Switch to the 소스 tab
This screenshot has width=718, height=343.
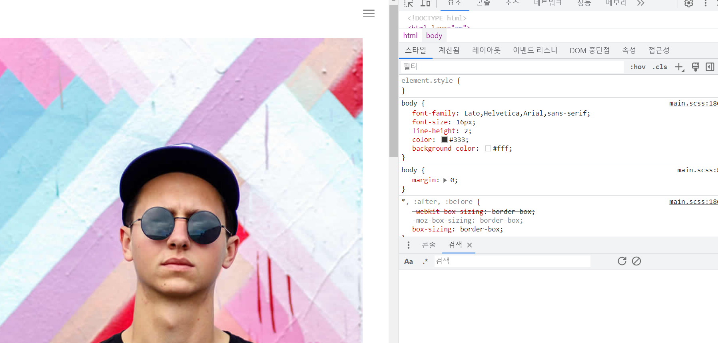pos(512,3)
